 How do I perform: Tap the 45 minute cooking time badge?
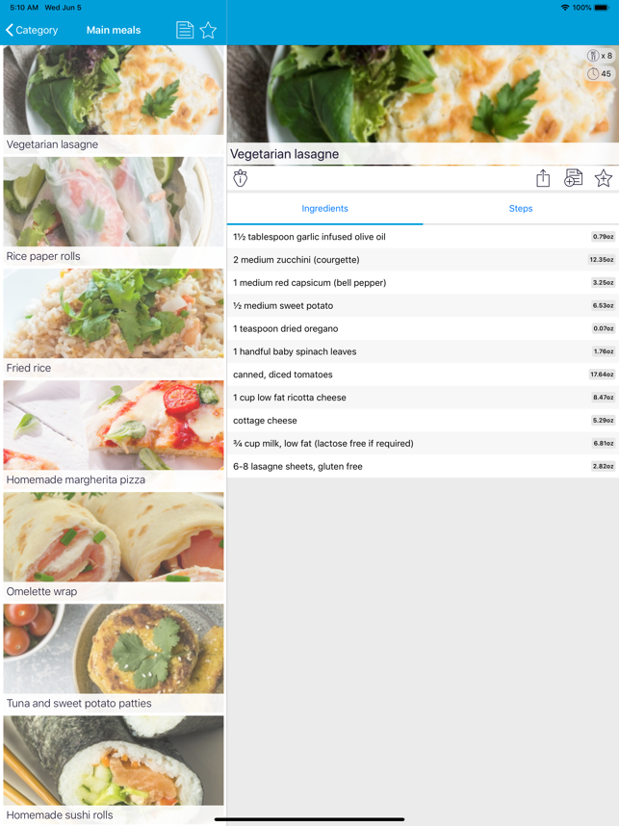pyautogui.click(x=600, y=73)
